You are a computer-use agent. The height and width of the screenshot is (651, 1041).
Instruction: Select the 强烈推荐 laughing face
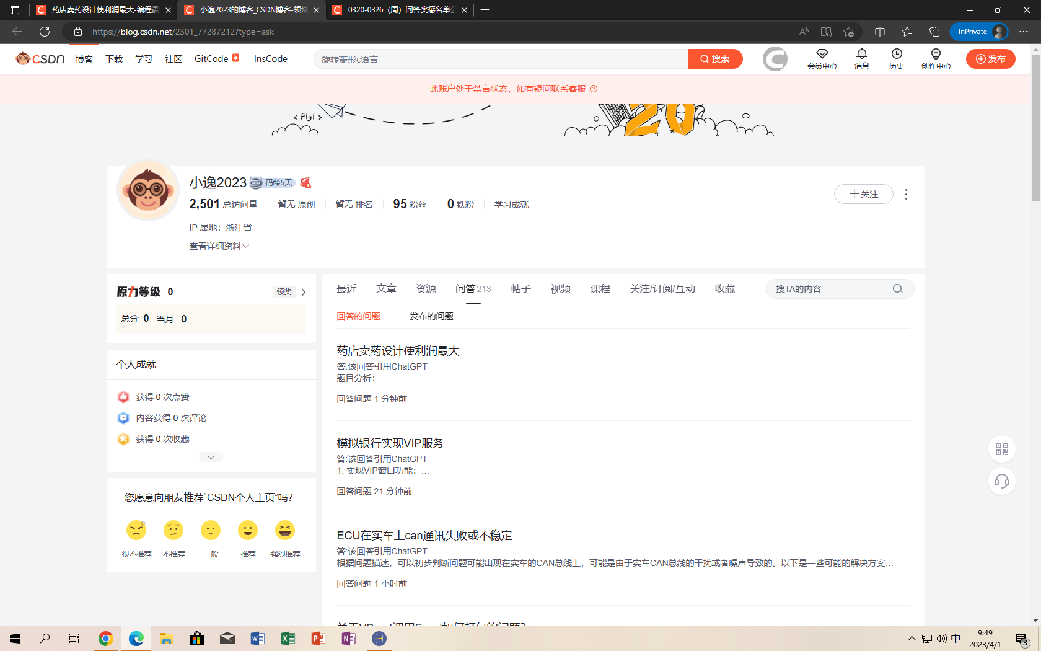click(285, 530)
